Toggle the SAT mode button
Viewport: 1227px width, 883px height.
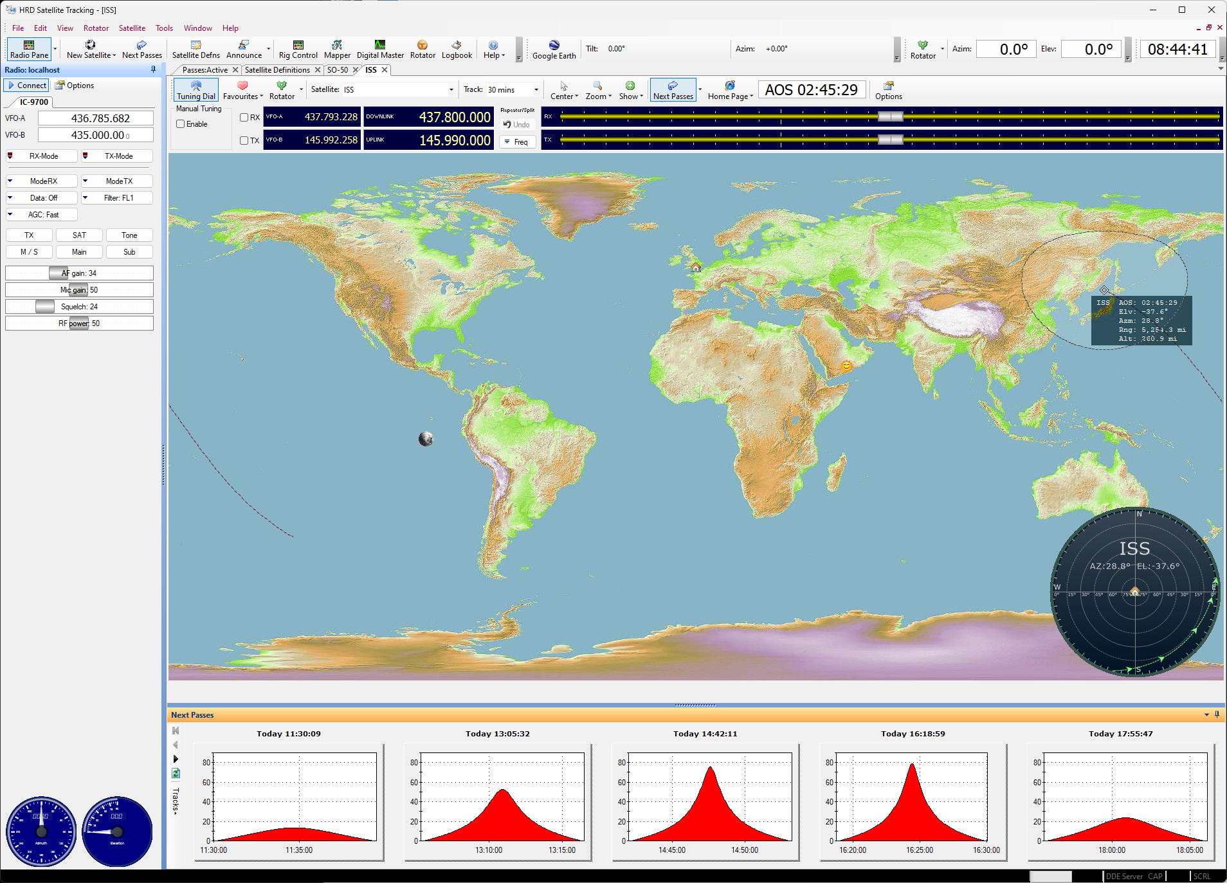(79, 235)
